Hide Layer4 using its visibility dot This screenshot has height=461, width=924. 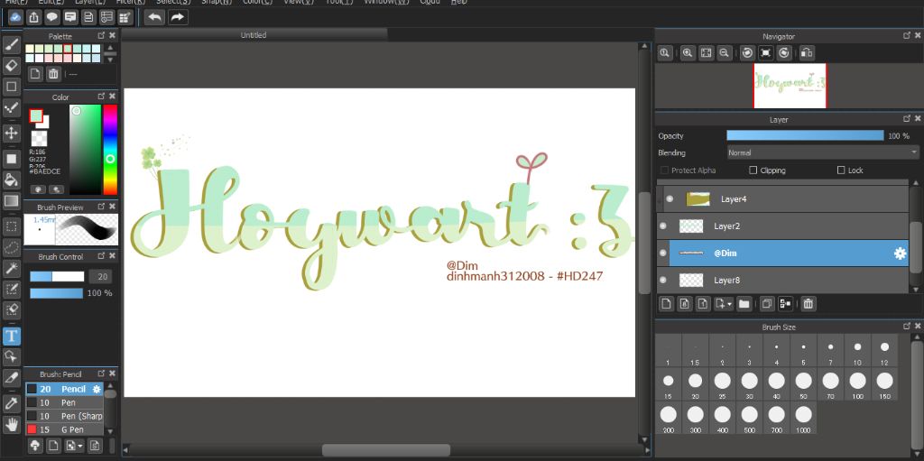click(670, 199)
